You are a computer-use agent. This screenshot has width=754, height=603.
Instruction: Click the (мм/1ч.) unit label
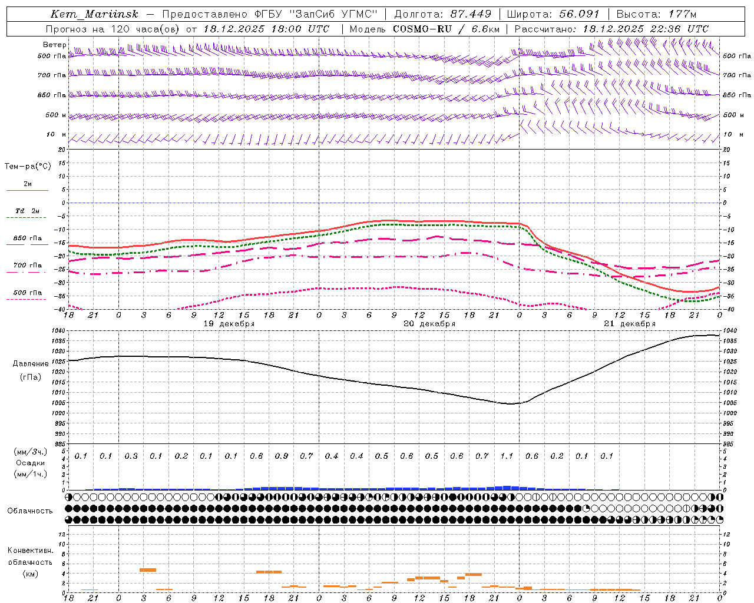31,474
